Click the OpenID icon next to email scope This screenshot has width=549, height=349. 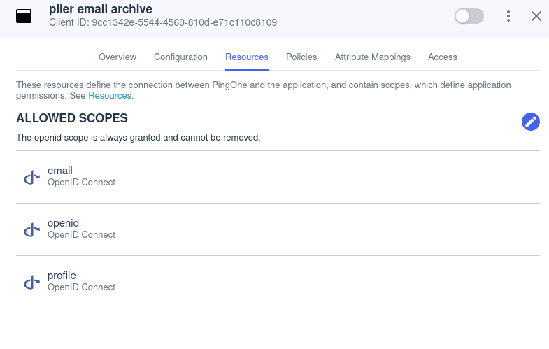pyautogui.click(x=31, y=177)
